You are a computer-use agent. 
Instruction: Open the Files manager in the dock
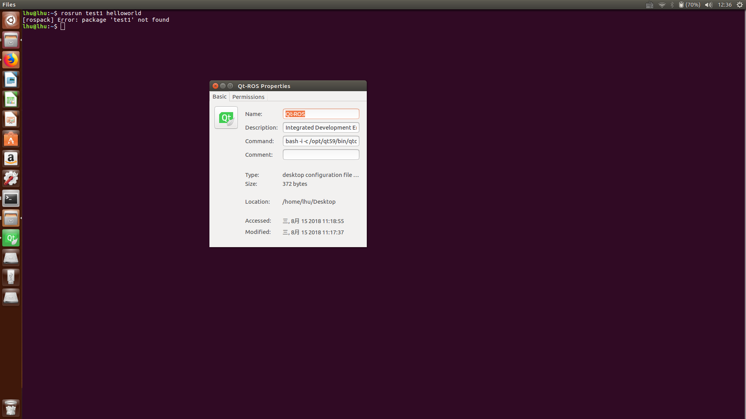tap(11, 40)
